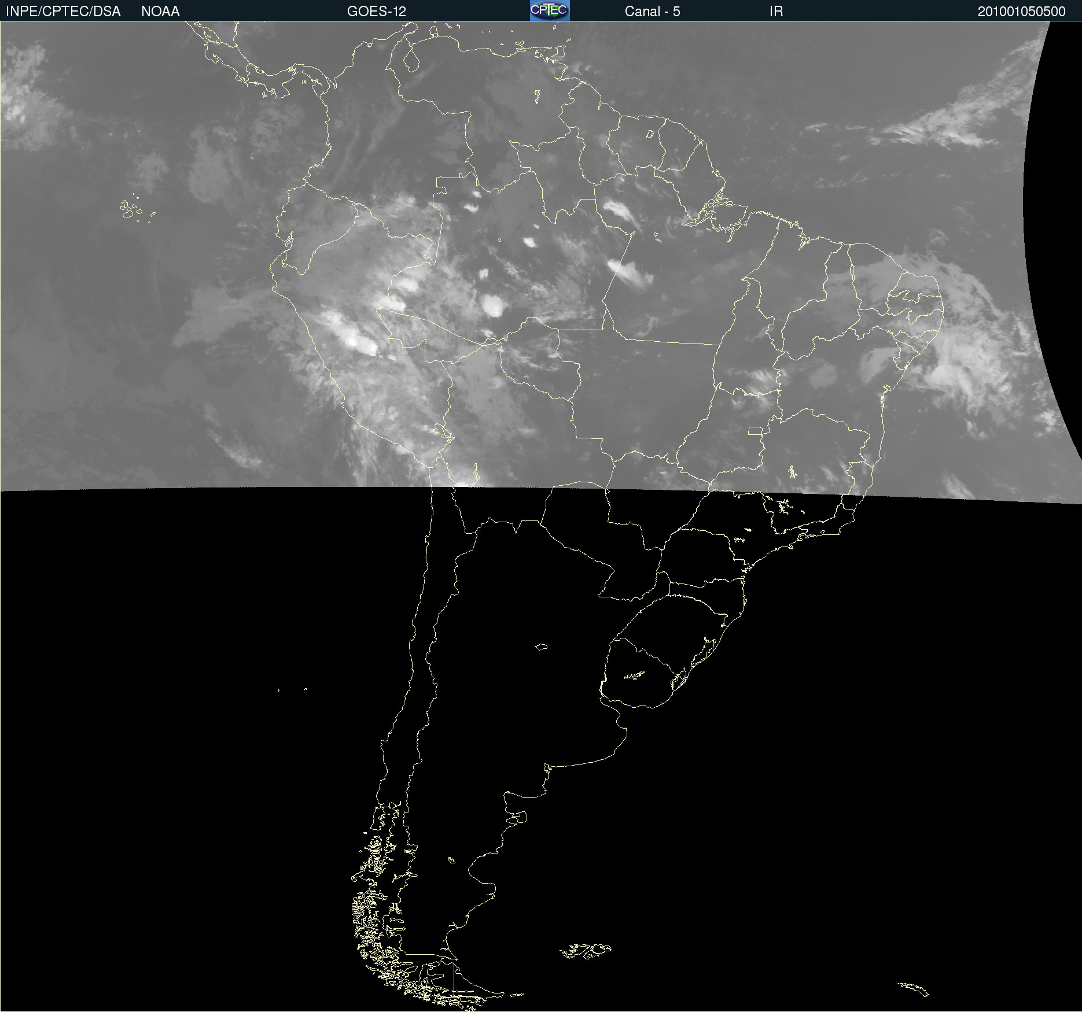This screenshot has height=1012, width=1082.
Task: Select the IR channel label
Action: tap(776, 12)
